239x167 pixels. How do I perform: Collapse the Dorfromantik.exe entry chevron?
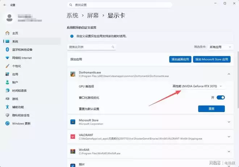(229, 74)
